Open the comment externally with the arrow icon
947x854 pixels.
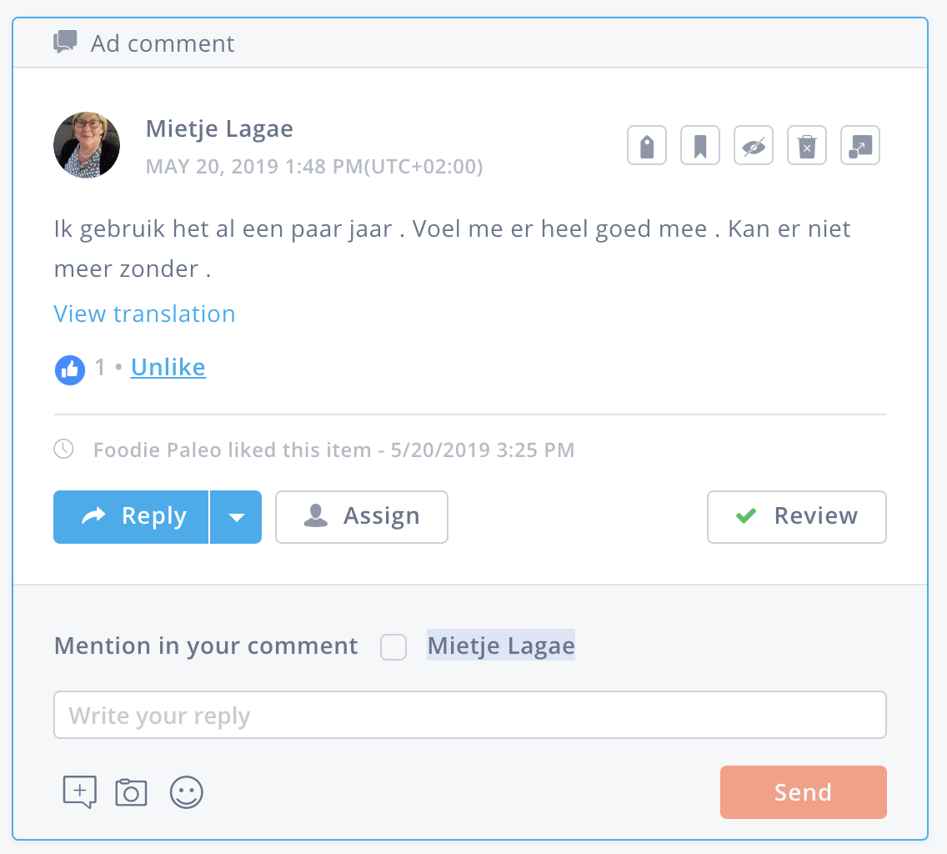point(860,146)
